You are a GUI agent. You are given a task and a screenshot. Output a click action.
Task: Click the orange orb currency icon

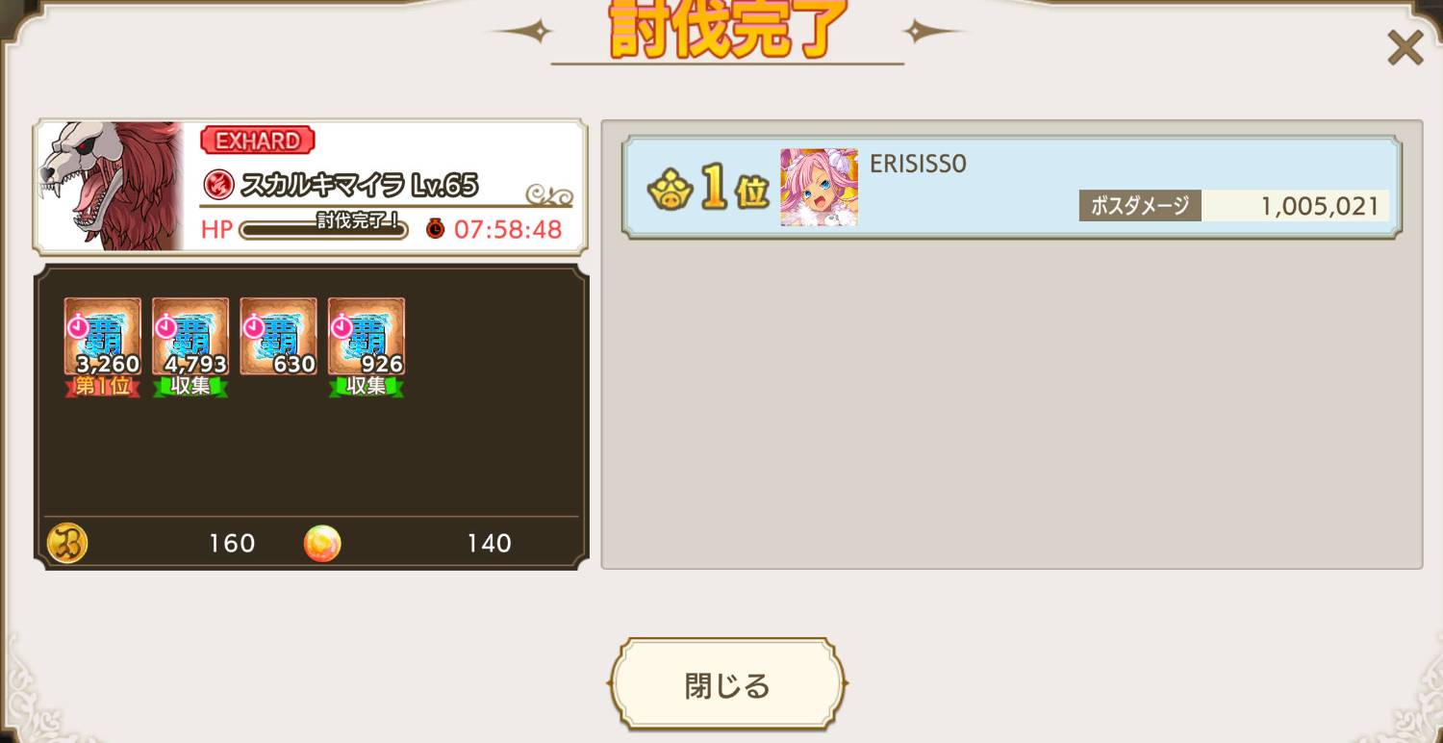coord(322,544)
